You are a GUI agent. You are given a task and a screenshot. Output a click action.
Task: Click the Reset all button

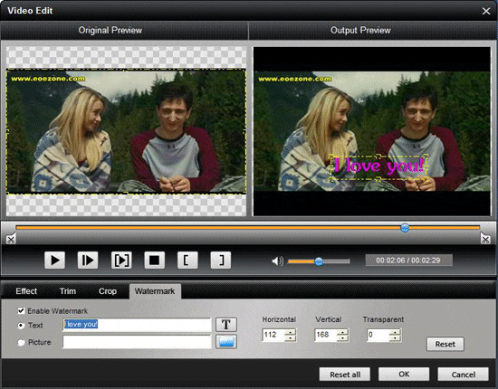[x=345, y=375]
